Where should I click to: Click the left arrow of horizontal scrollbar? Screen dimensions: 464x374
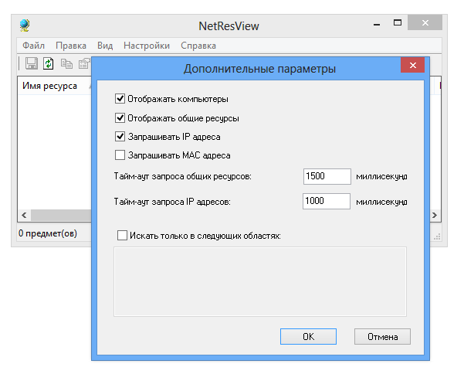tap(24, 216)
